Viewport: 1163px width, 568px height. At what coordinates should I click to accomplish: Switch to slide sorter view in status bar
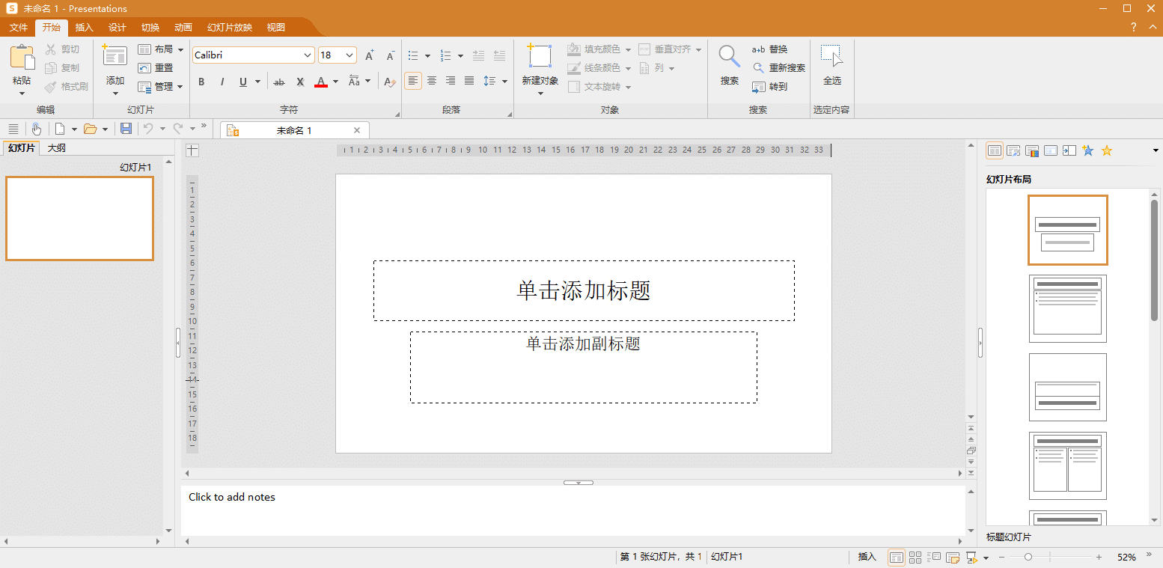coord(915,557)
